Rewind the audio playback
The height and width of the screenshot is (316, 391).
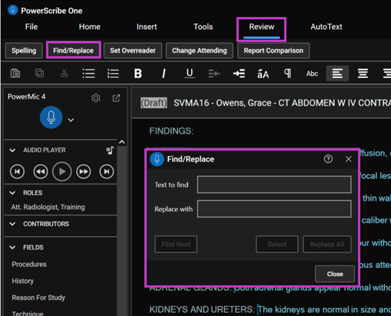(x=41, y=171)
